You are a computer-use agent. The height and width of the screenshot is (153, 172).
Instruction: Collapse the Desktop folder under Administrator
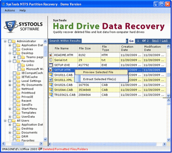pos(10,53)
